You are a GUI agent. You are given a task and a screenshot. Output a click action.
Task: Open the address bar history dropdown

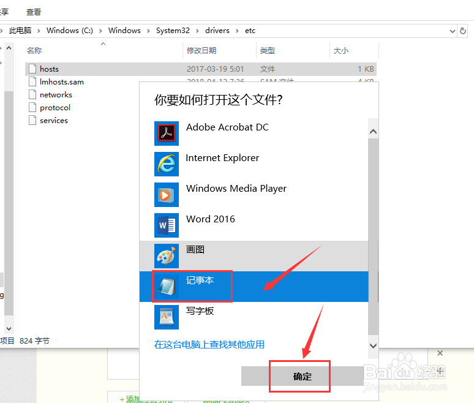tap(453, 31)
